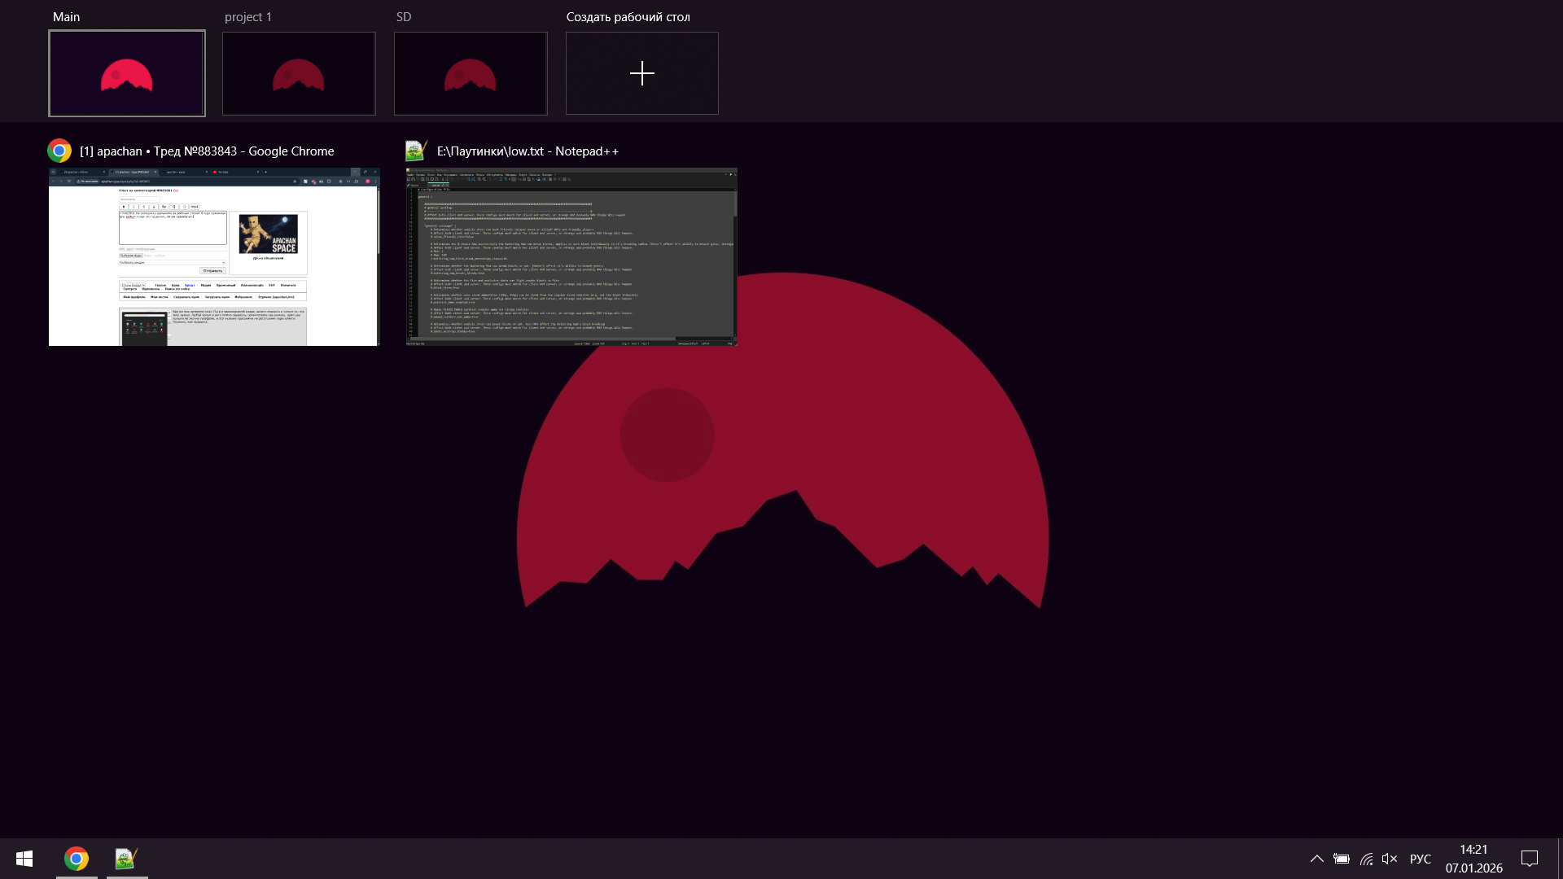Screen dimensions: 1563x879
Task: Open the notification center icon
Action: tap(1530, 859)
